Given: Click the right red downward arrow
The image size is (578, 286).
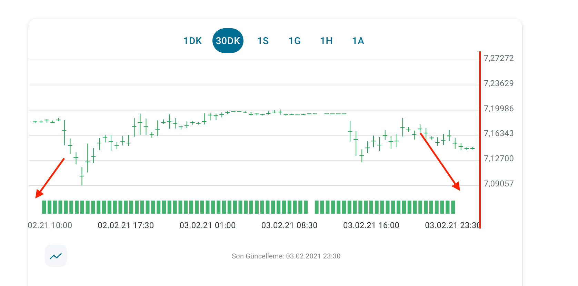Looking at the screenshot, I should (x=440, y=162).
